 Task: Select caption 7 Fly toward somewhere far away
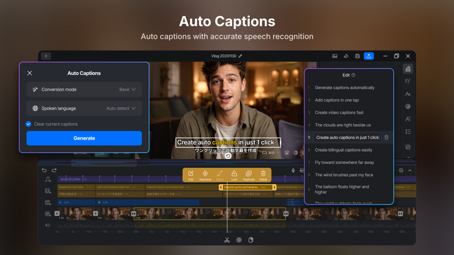point(344,163)
